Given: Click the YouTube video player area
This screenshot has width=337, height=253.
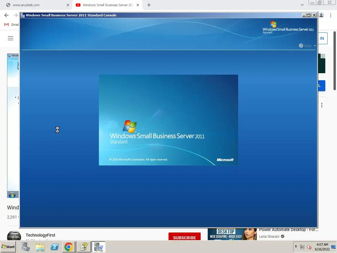Looking at the screenshot, I should click(13, 126).
